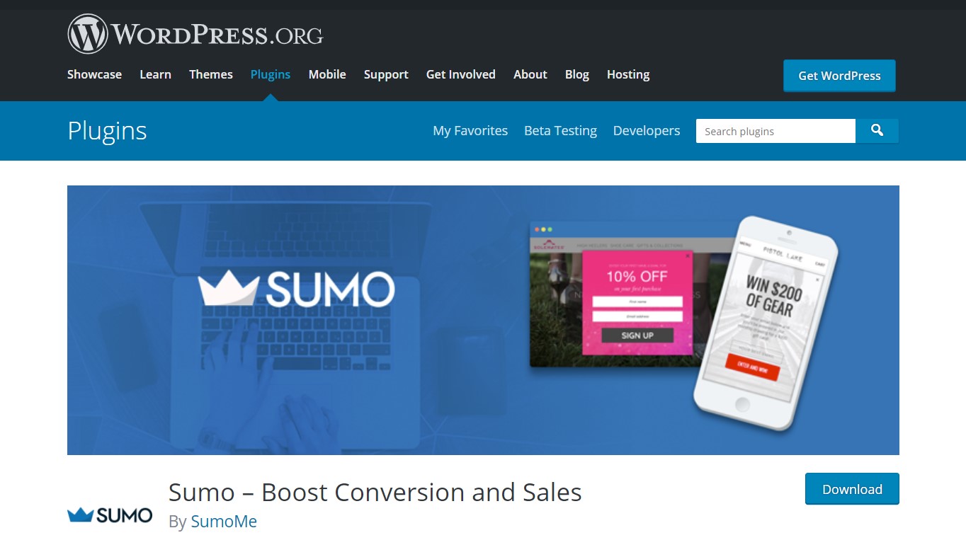Screen dimensions: 966x557
Task: Open the Mobile page
Action: coord(327,74)
